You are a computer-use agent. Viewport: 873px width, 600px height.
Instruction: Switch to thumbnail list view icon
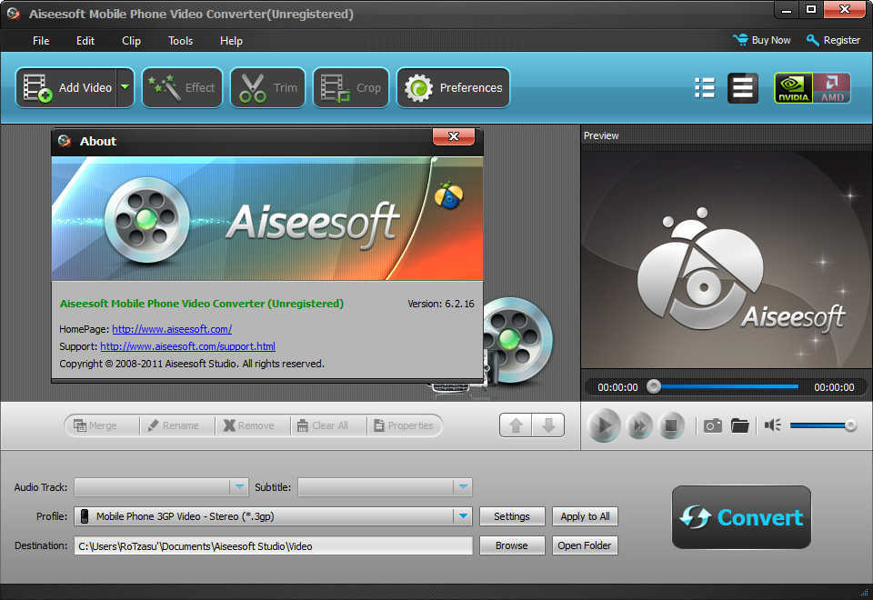(743, 88)
